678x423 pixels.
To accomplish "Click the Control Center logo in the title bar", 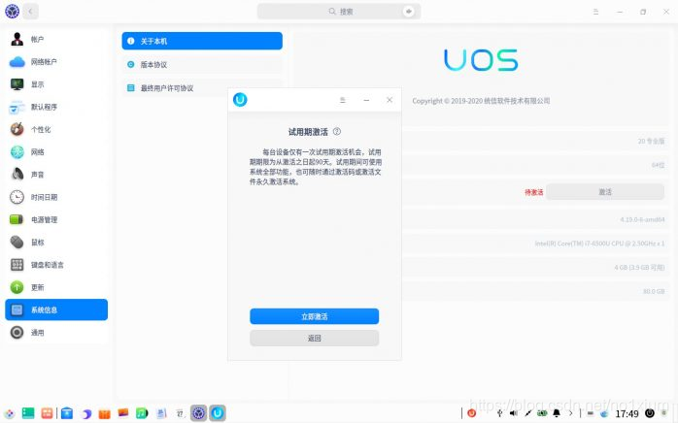I will pos(12,12).
